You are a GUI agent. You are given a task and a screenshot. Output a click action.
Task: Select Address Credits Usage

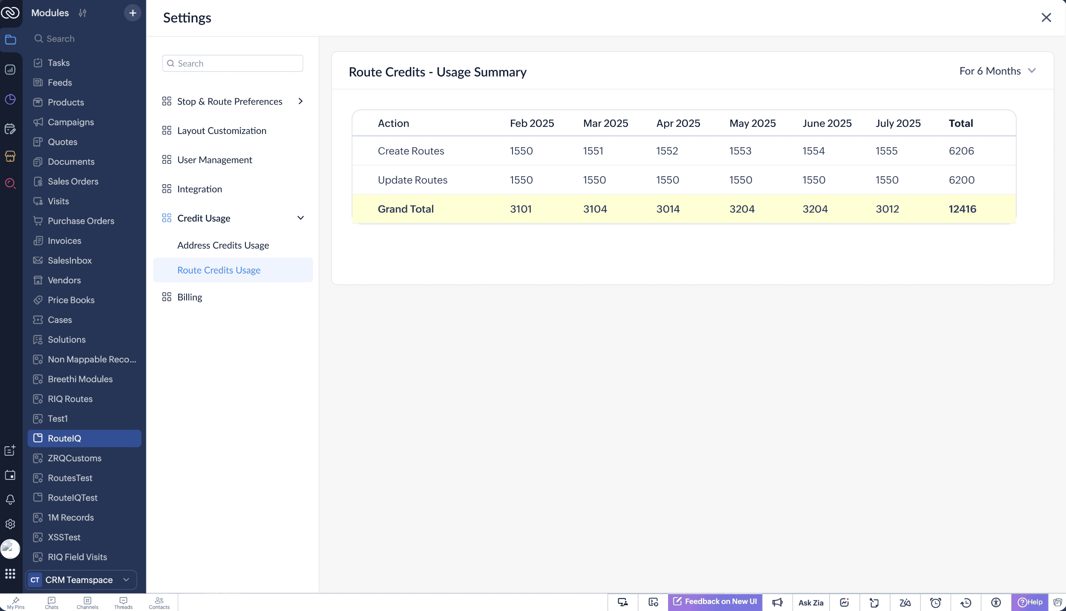click(223, 245)
